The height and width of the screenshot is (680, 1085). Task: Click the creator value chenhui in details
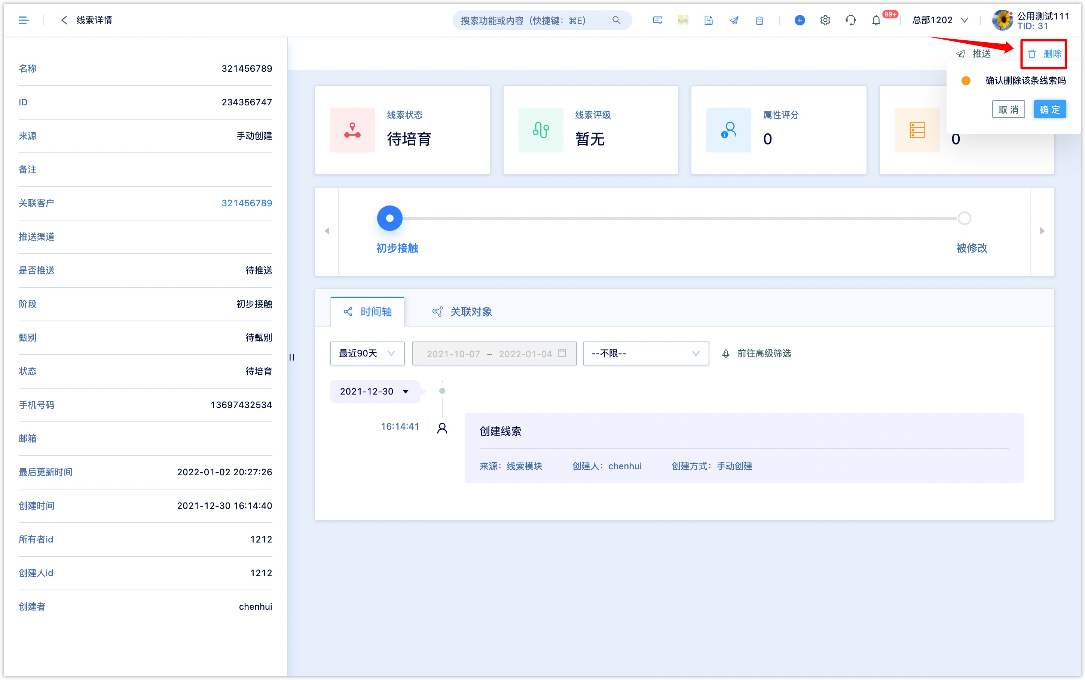[x=256, y=606]
